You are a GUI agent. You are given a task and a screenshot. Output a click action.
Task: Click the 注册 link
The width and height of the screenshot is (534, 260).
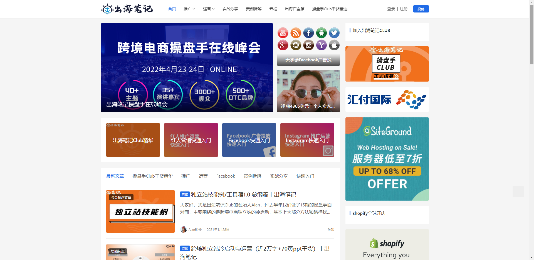click(x=404, y=9)
